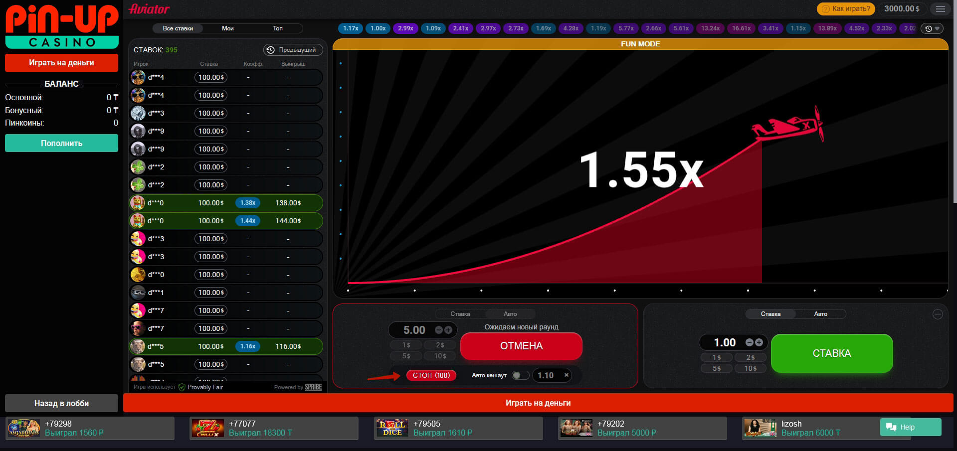Click the Provably Fair link

pos(205,387)
